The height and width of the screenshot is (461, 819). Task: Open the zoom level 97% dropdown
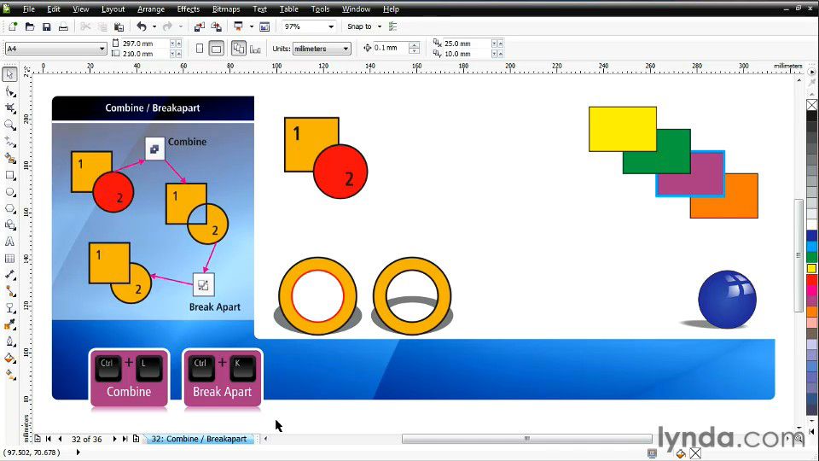331,27
